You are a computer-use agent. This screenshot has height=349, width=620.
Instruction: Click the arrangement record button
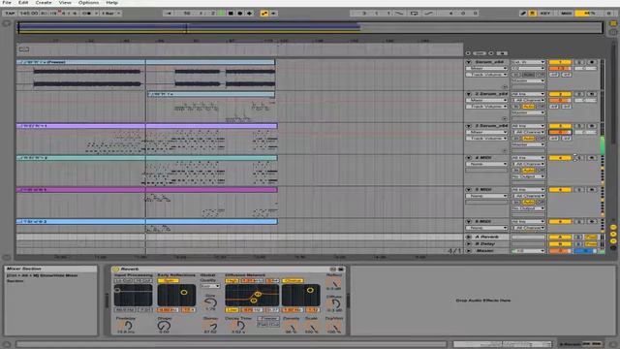[240, 13]
